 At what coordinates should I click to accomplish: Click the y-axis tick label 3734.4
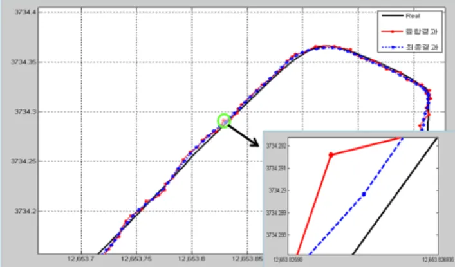pos(26,12)
